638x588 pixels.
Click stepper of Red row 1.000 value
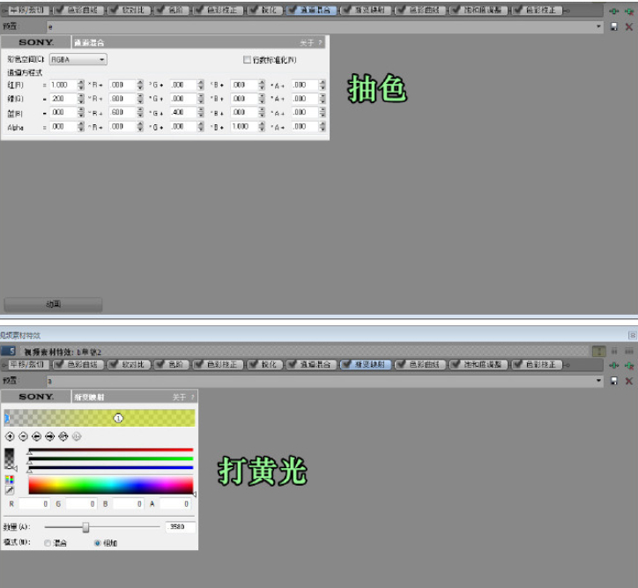click(x=80, y=85)
